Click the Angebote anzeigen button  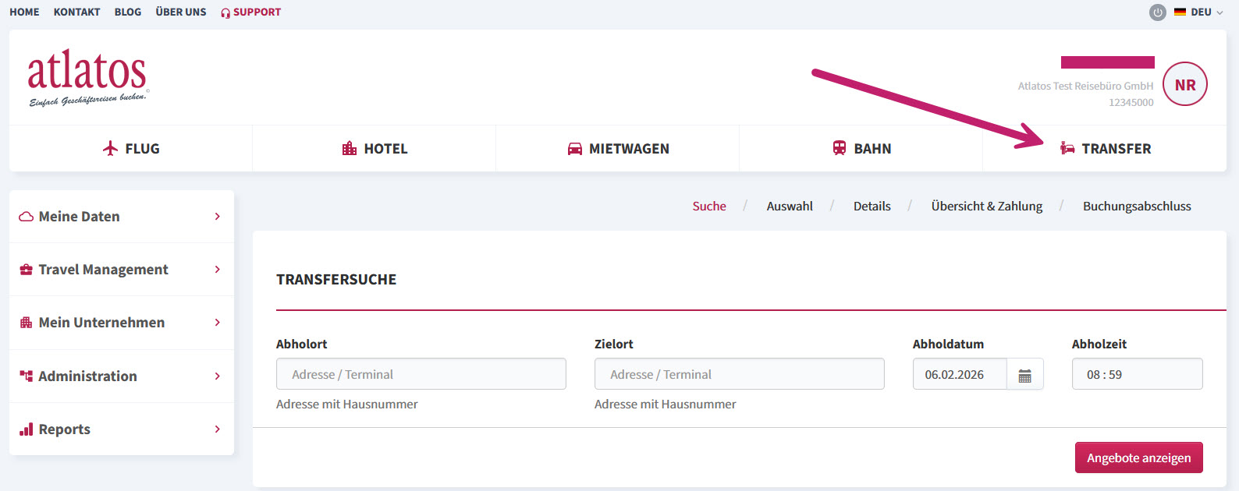coord(1139,457)
